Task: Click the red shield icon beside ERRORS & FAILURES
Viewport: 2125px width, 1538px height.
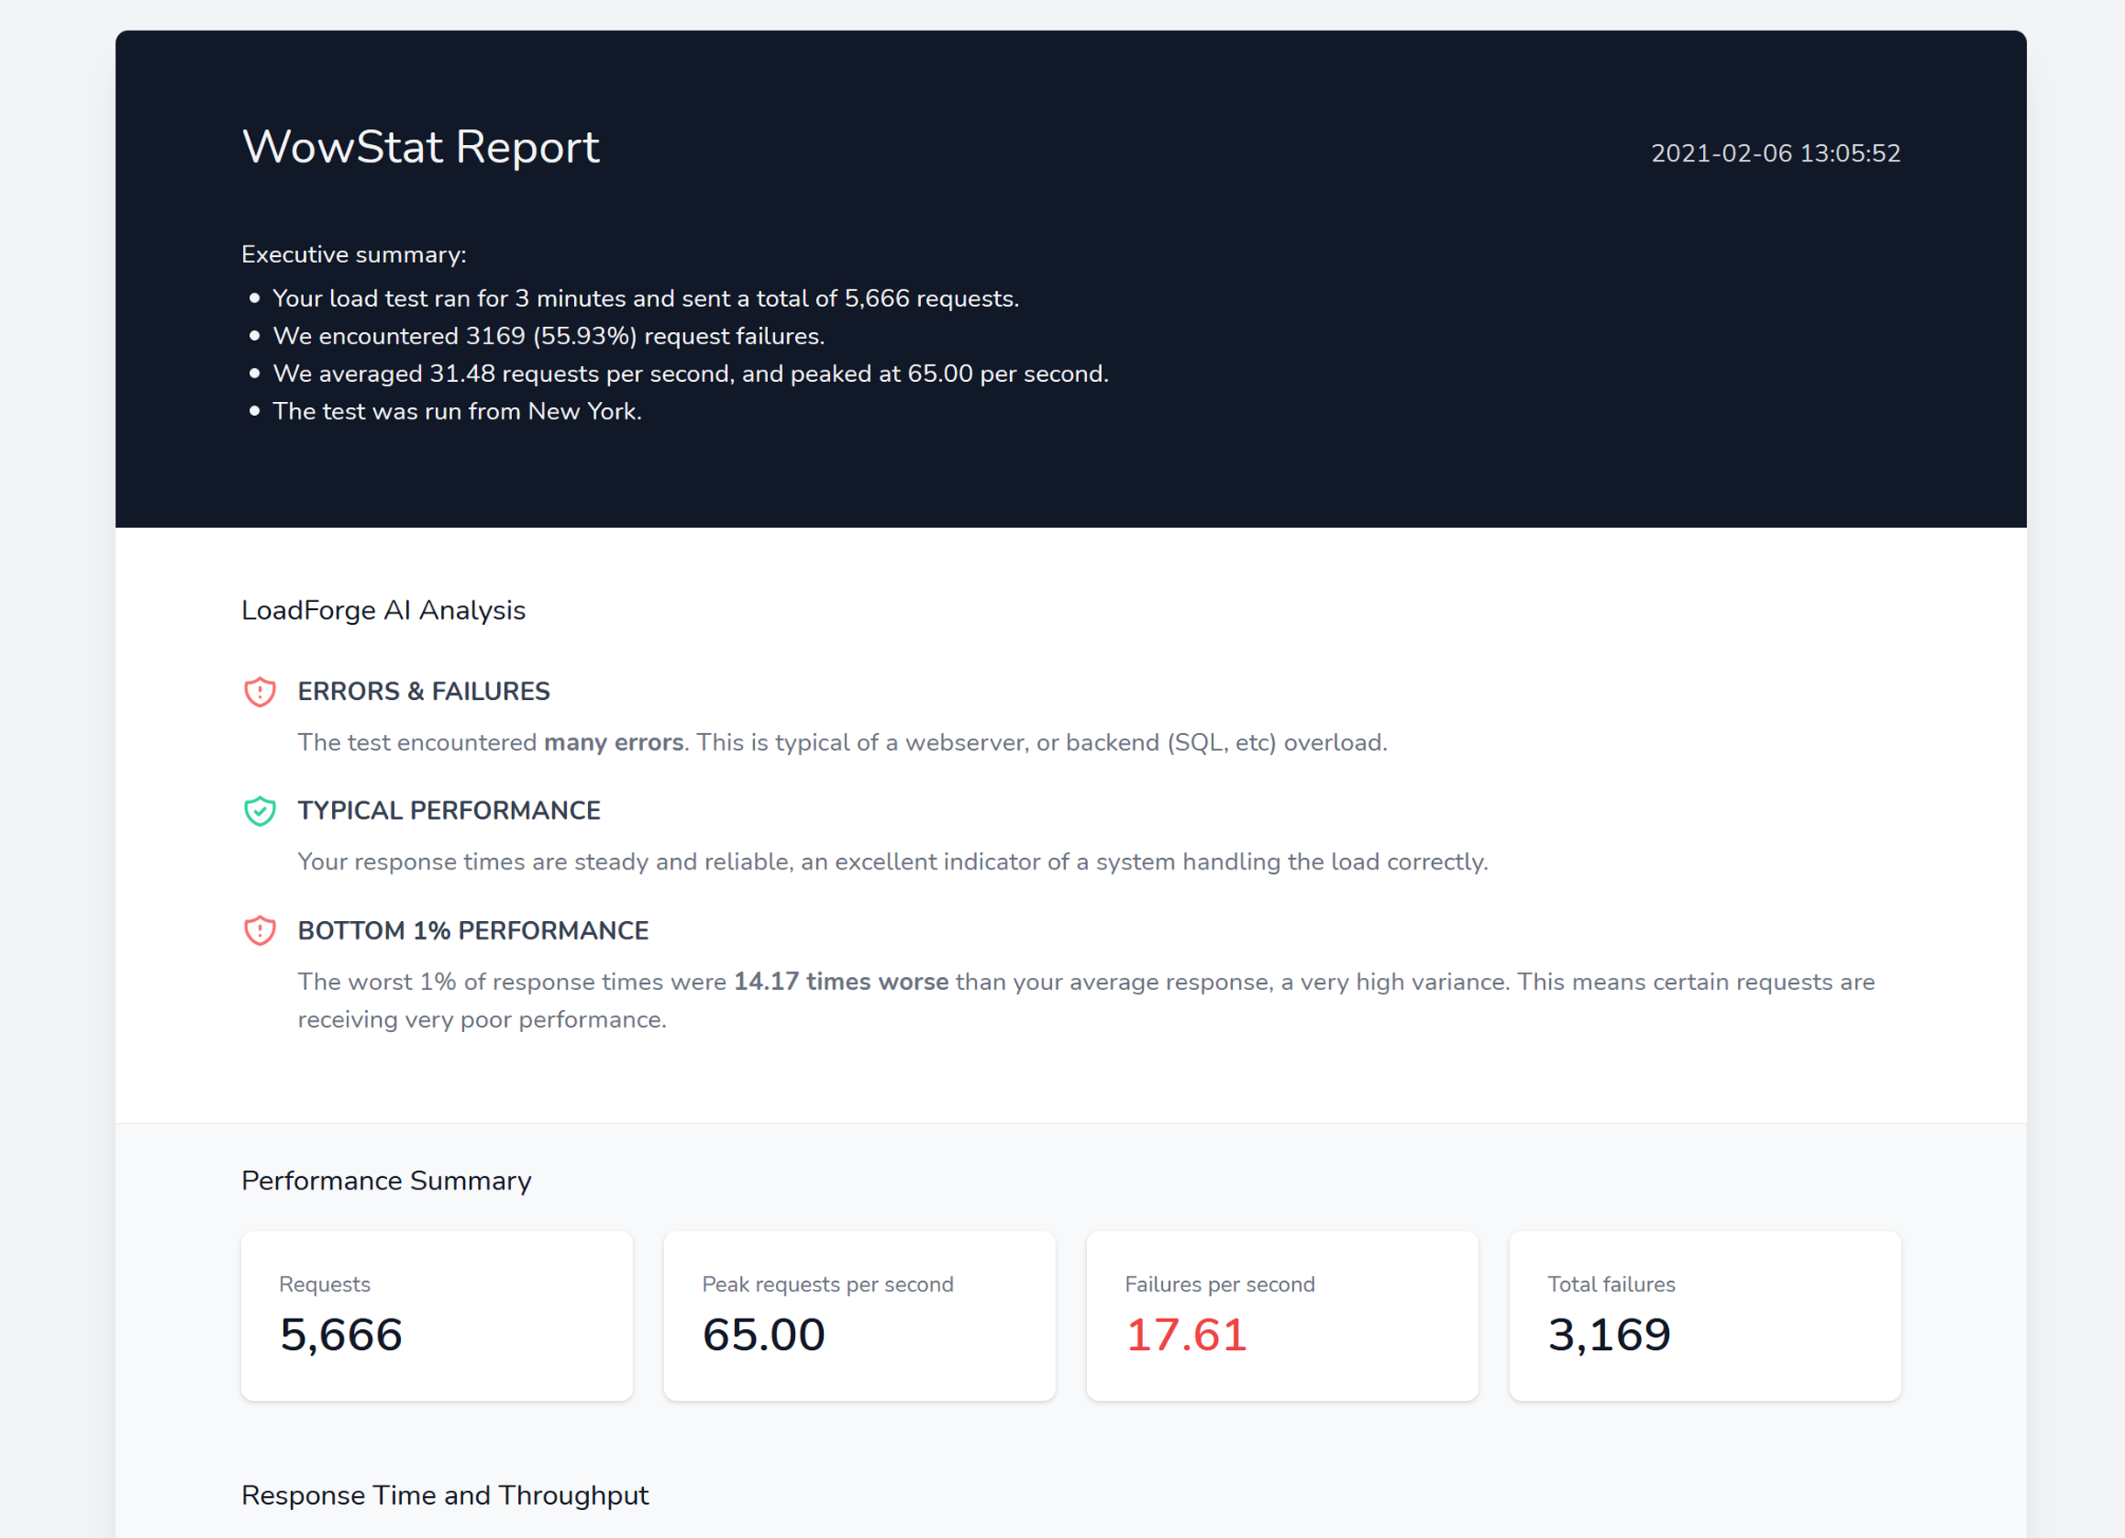Action: pos(260,693)
